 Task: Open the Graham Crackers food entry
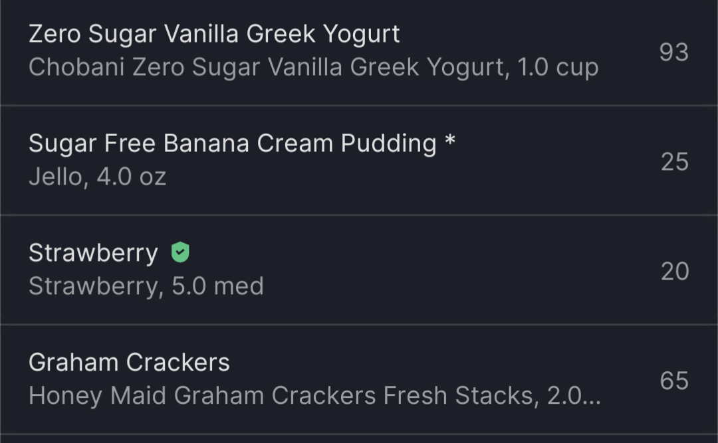coord(359,379)
